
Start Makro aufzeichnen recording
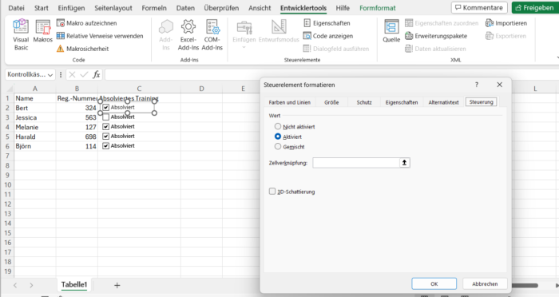[x=86, y=23]
